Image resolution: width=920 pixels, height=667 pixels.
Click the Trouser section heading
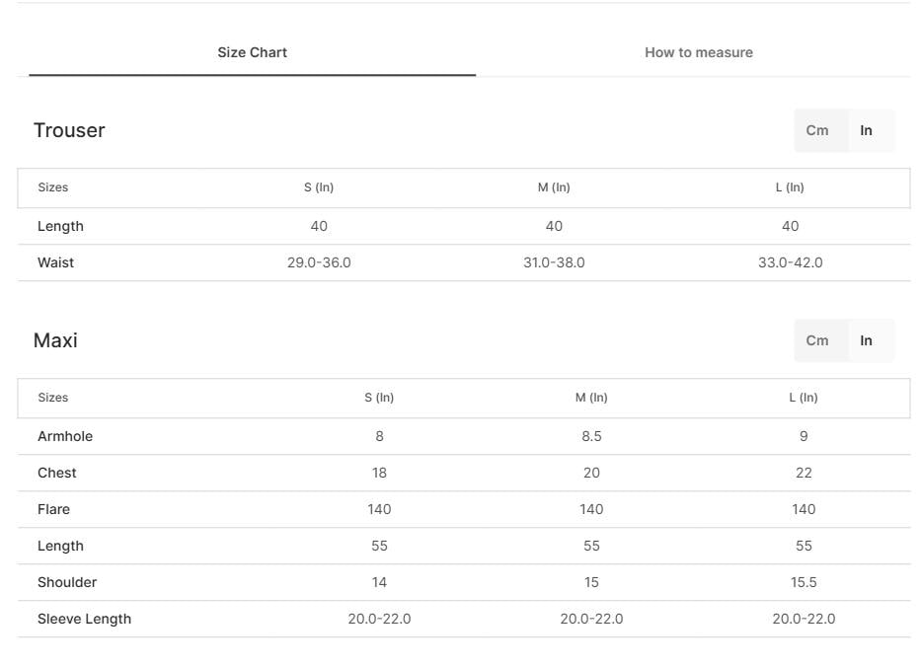tap(69, 130)
